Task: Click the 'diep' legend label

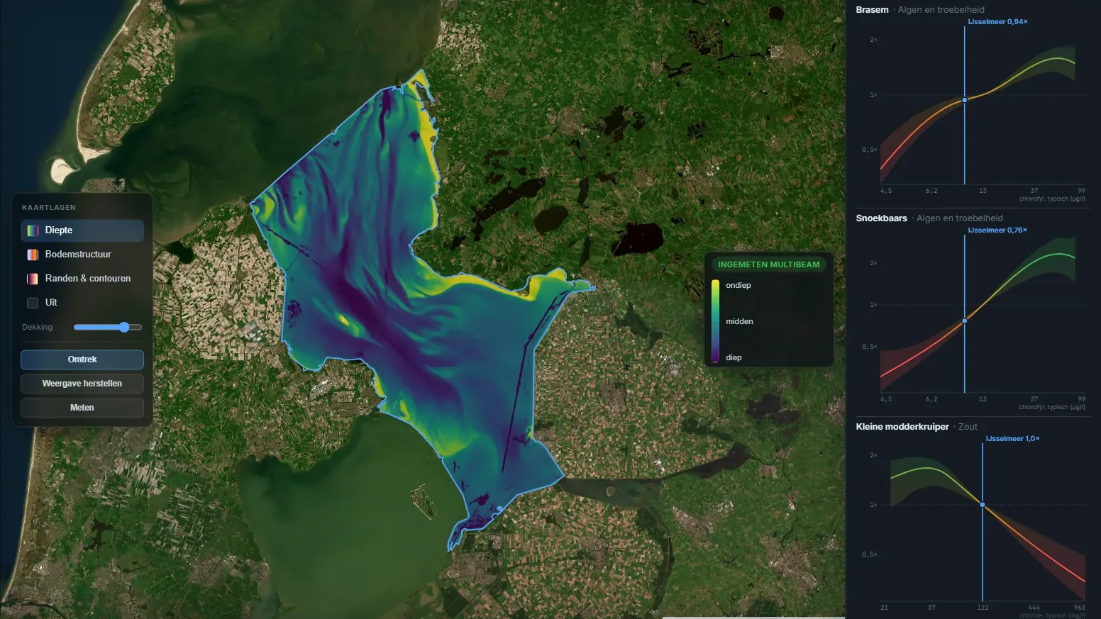Action: [734, 357]
